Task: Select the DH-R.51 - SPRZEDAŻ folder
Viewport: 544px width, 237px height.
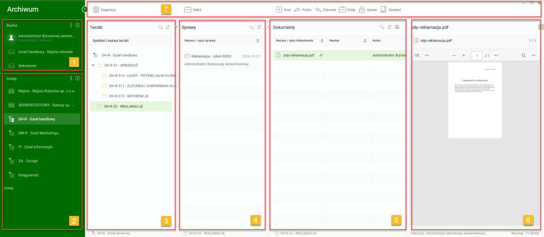Action: 116,65
